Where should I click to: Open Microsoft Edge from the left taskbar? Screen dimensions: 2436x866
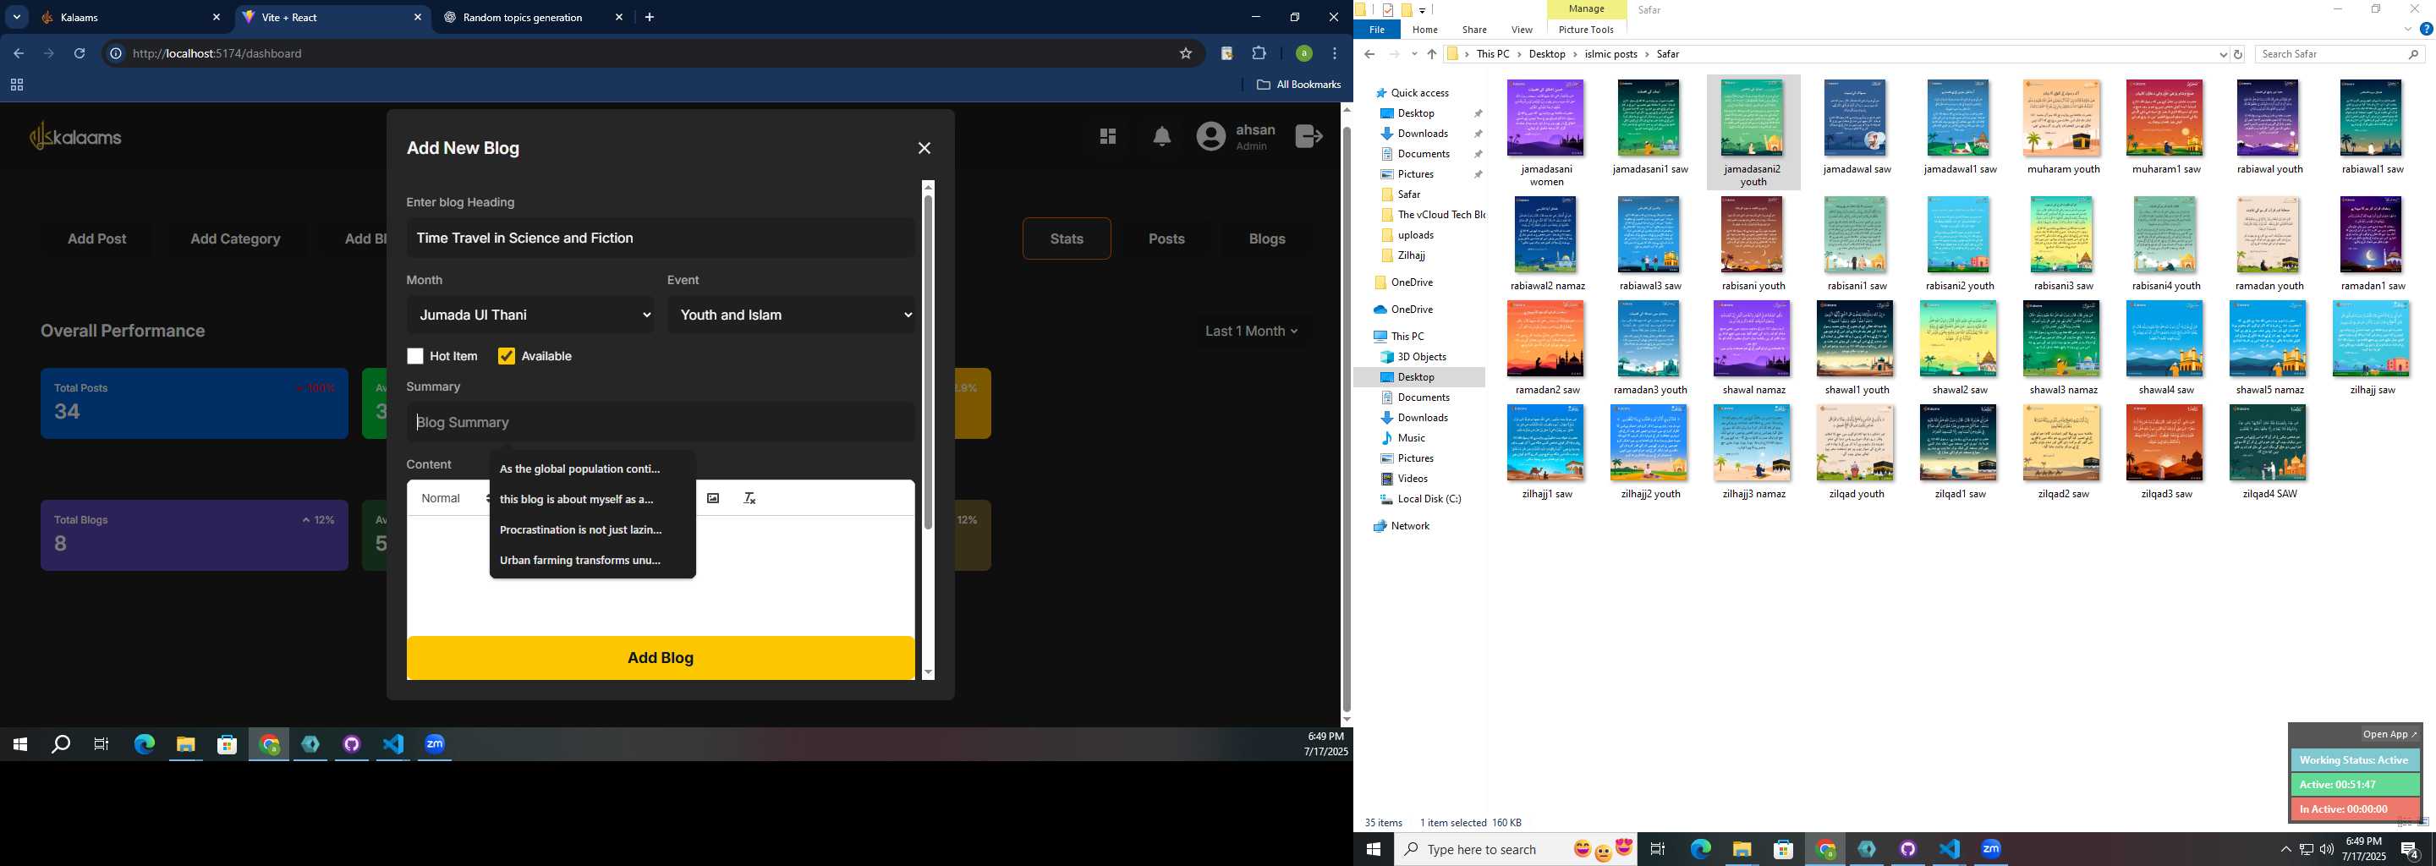pos(144,745)
